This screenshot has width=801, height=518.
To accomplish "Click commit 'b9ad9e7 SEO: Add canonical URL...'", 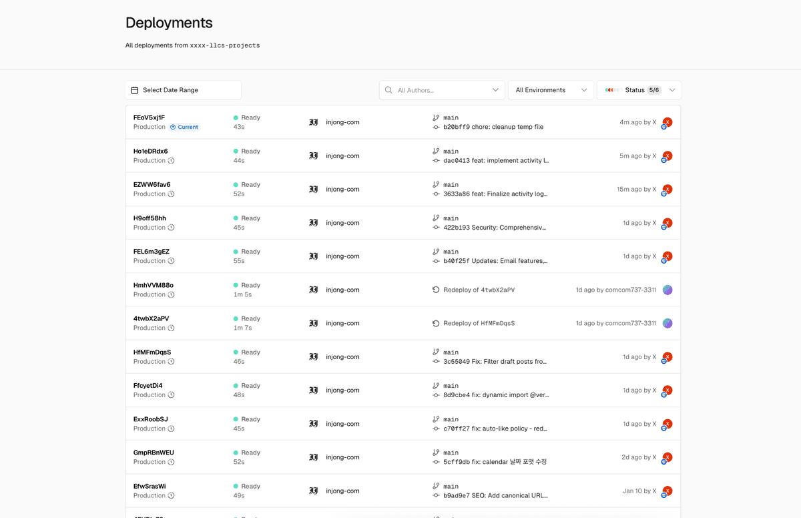I will tap(495, 495).
